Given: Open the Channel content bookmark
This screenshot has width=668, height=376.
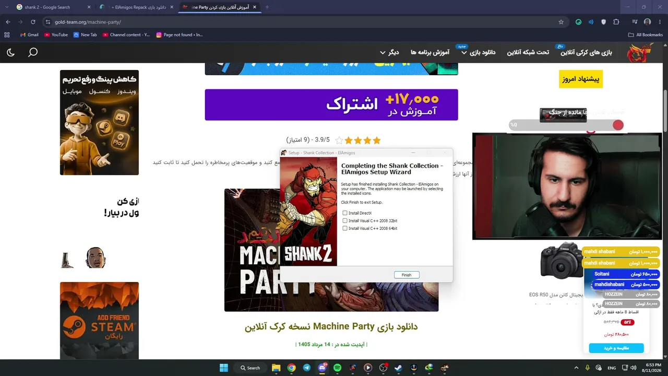Looking at the screenshot, I should tap(126, 35).
